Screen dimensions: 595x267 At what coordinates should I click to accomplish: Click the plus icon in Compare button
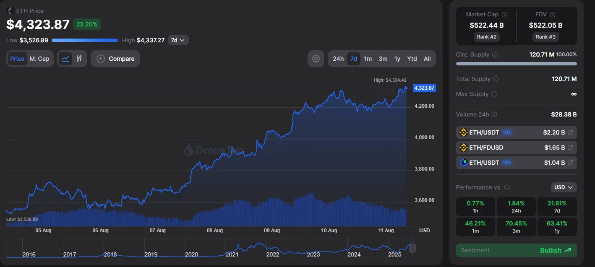101,59
